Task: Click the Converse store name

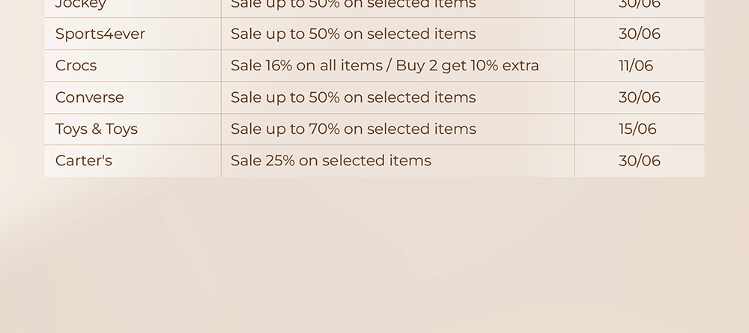Action: pyautogui.click(x=89, y=97)
